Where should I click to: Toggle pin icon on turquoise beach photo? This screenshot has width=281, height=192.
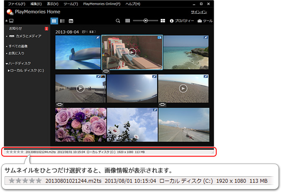pos(206,37)
